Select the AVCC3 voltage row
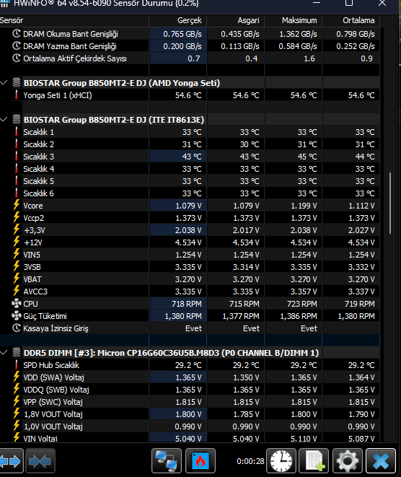This screenshot has height=477, width=401. [190, 292]
